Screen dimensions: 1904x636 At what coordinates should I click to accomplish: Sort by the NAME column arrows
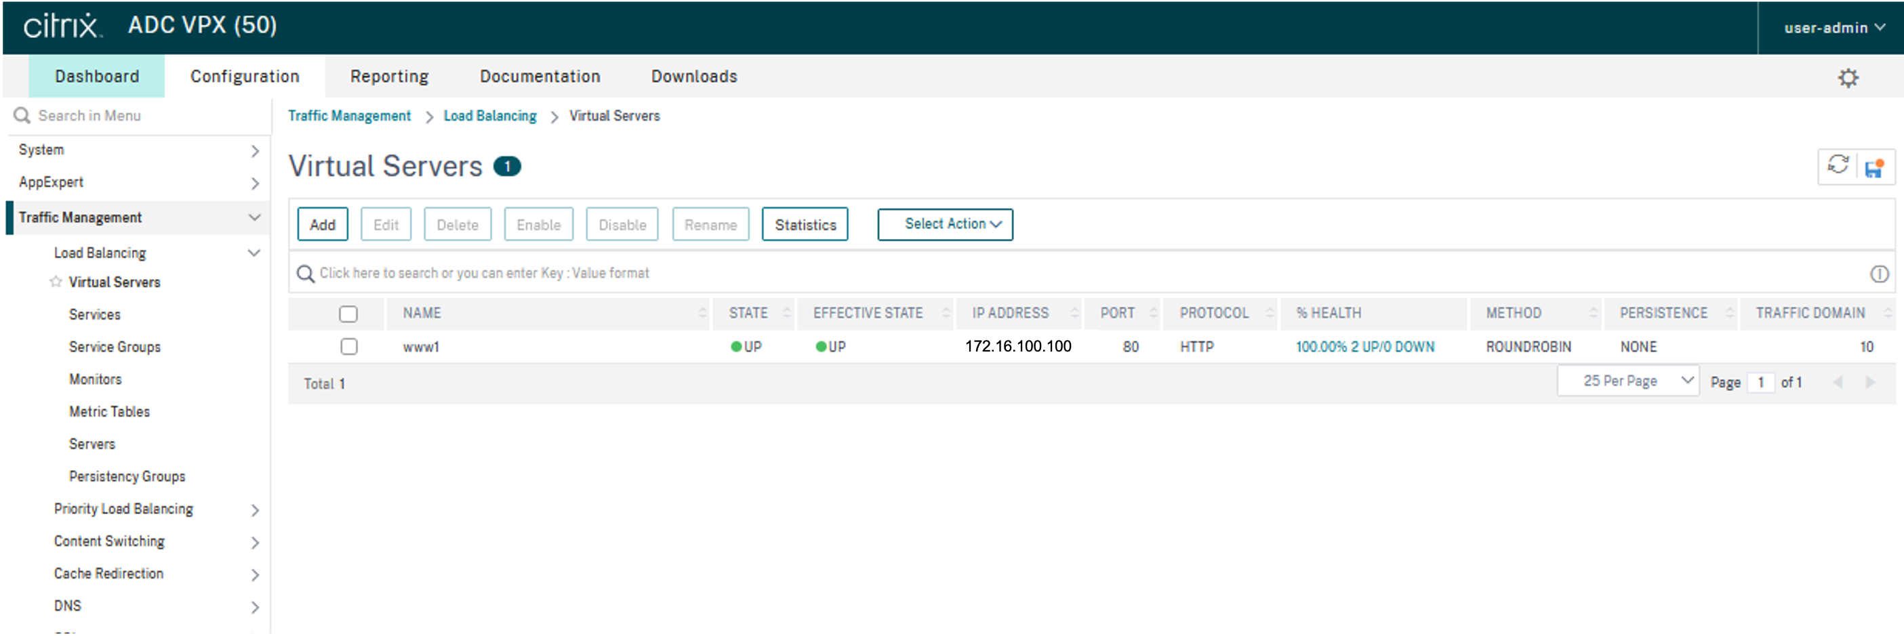coord(702,313)
